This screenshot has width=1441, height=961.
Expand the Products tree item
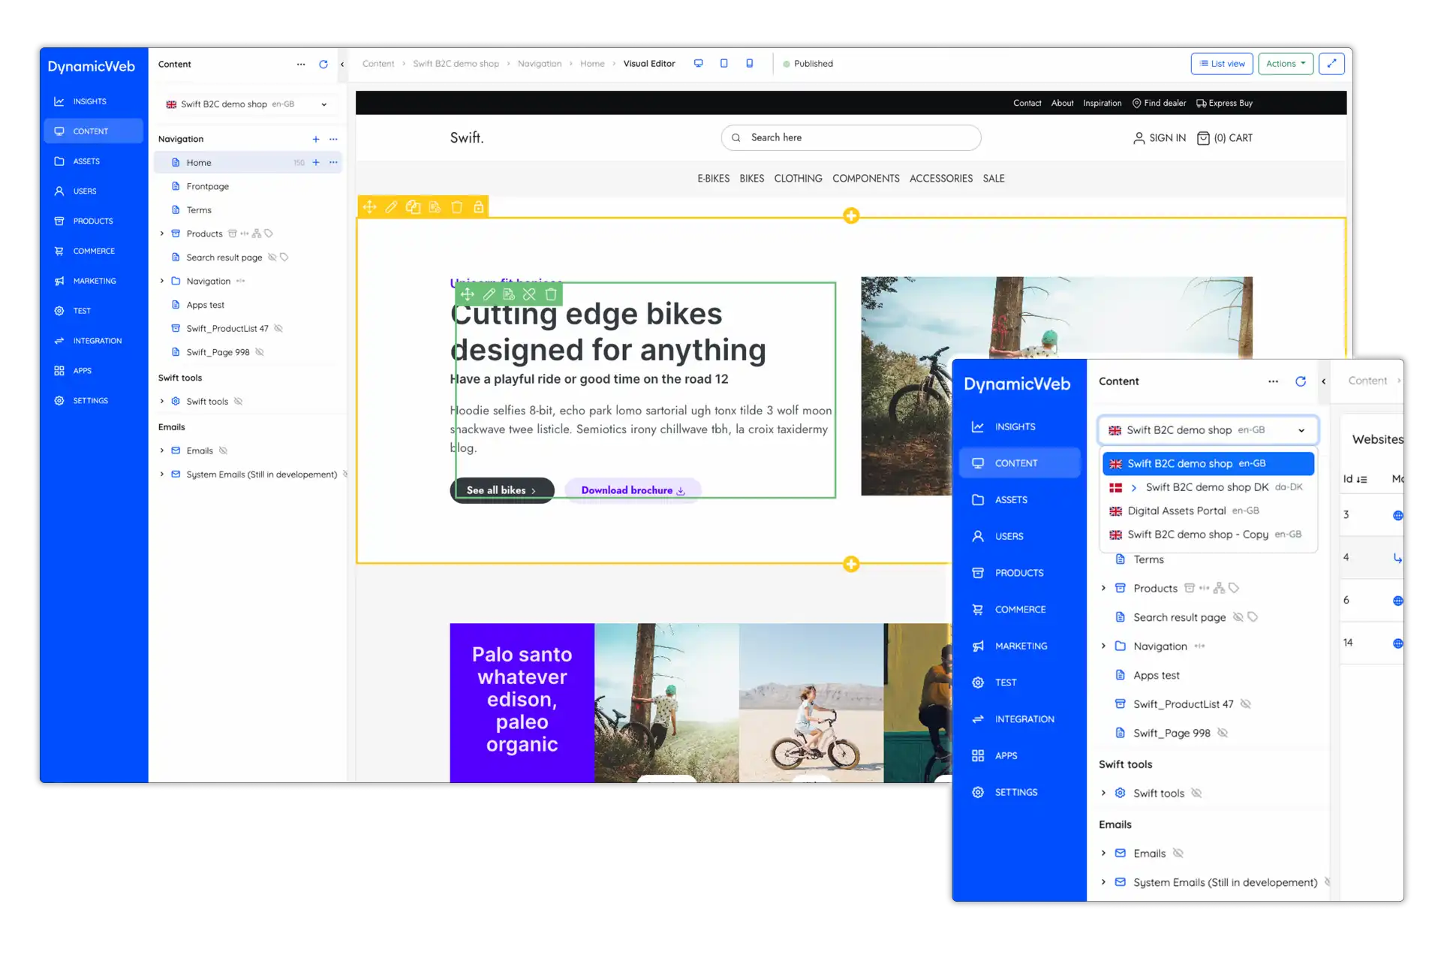[161, 233]
